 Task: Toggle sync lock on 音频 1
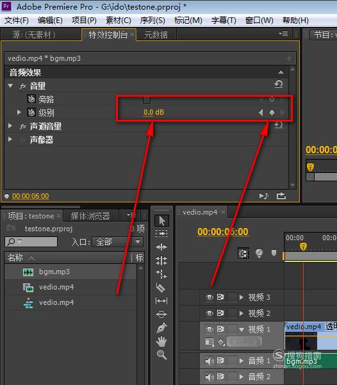[x=220, y=361]
